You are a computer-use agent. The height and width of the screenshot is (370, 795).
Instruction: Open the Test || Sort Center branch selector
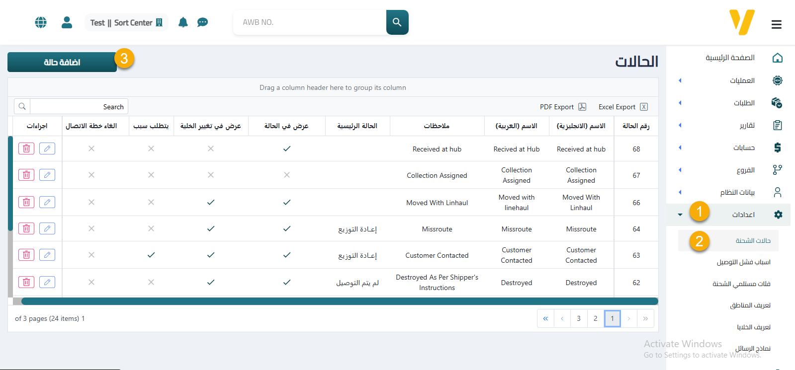tap(126, 22)
